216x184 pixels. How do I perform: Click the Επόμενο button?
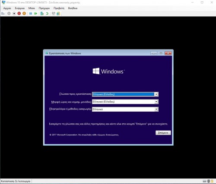[163, 133]
